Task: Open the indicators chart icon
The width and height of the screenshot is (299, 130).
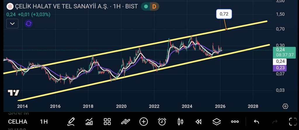Action: coord(89,122)
